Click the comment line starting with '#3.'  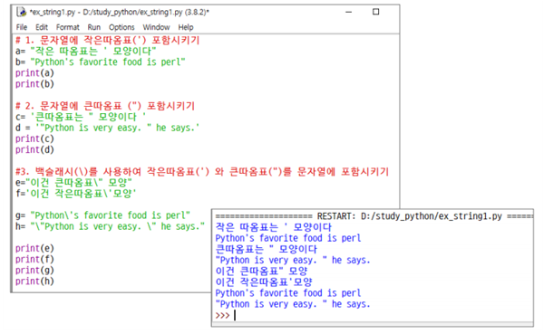[202, 171]
